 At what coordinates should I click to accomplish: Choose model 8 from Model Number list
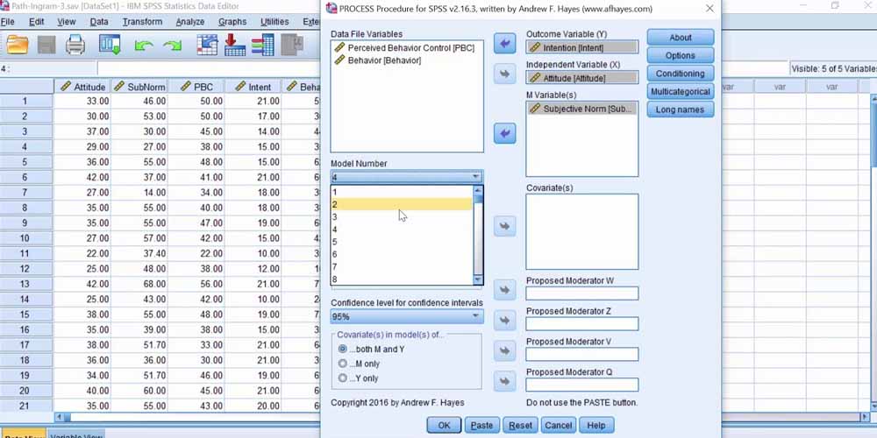point(402,279)
